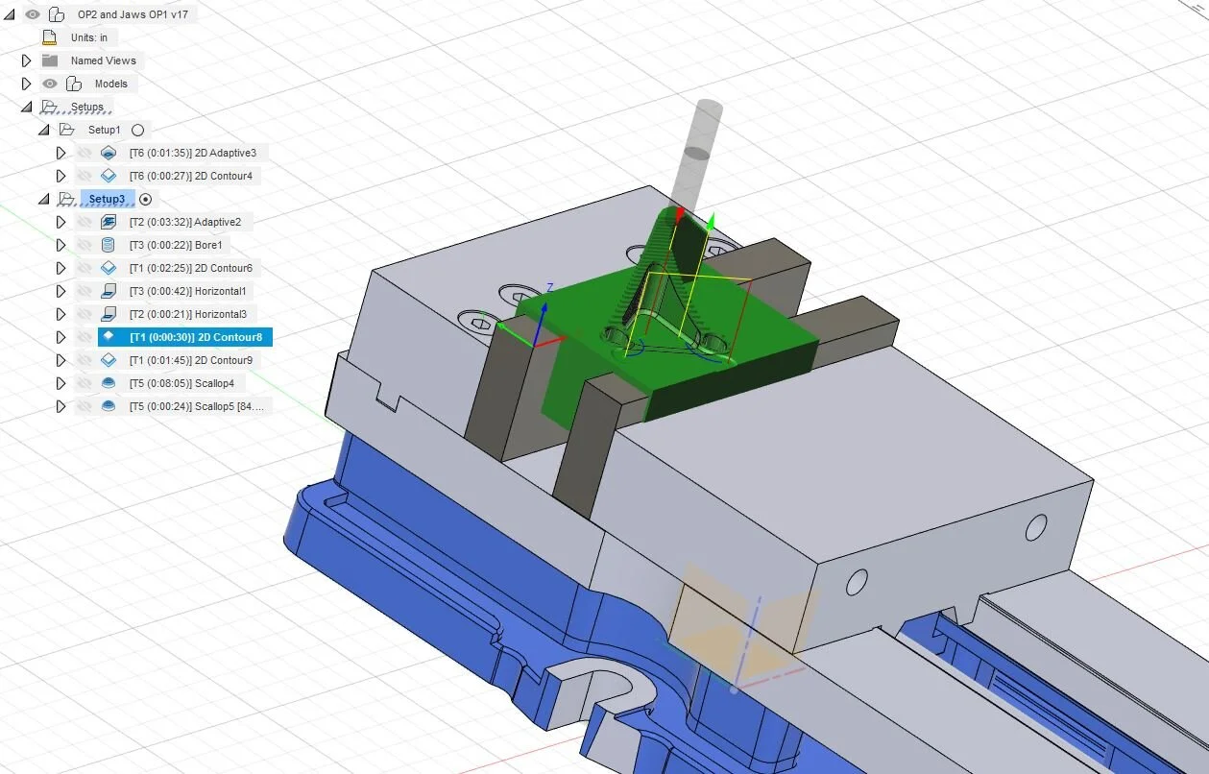Click the 2D Contour6 operation icon
Image resolution: width=1209 pixels, height=774 pixels.
[109, 268]
